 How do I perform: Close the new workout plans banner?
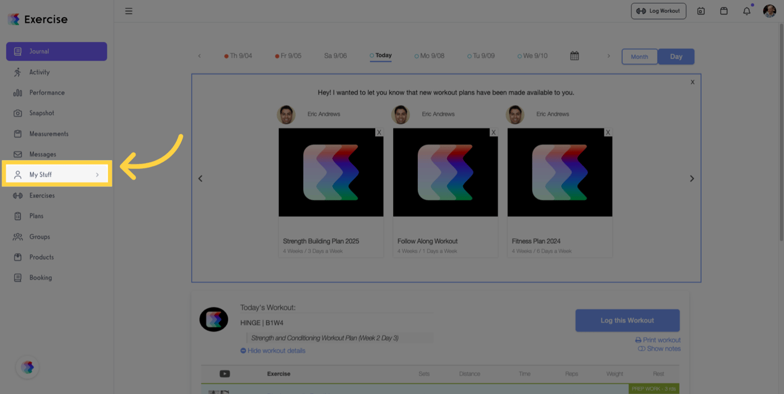click(693, 82)
